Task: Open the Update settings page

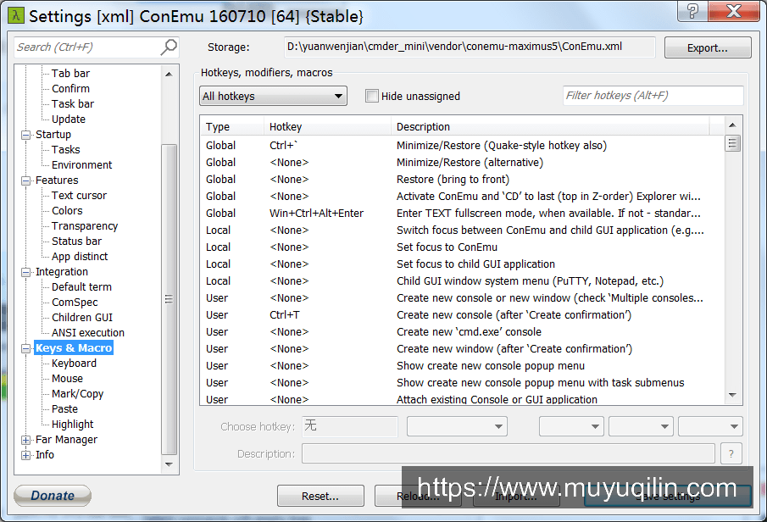Action: [69, 119]
